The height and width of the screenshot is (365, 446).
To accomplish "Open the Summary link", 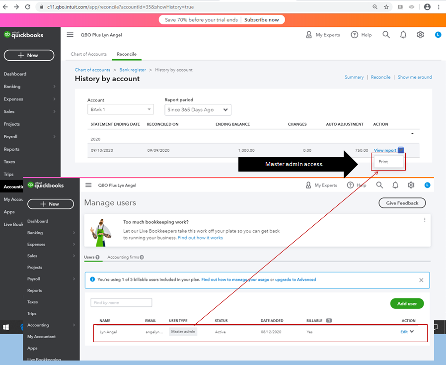I will click(x=354, y=77).
